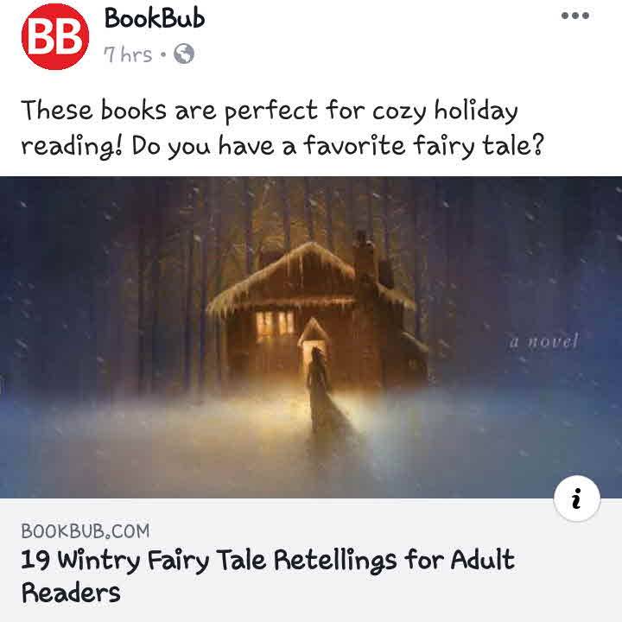Tap the circular info "i" button
The height and width of the screenshot is (622, 622).
tap(577, 498)
